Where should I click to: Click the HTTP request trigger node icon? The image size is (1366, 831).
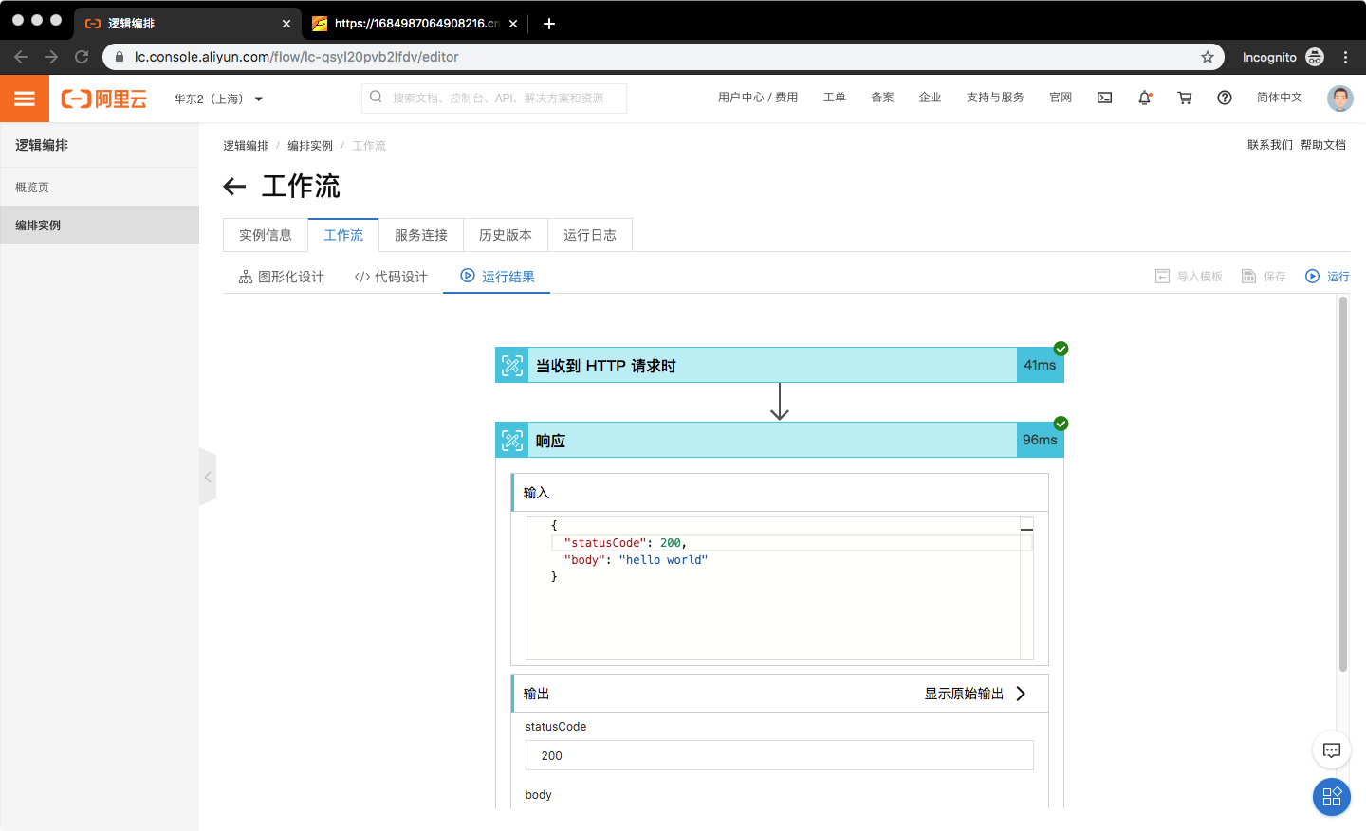coord(512,366)
